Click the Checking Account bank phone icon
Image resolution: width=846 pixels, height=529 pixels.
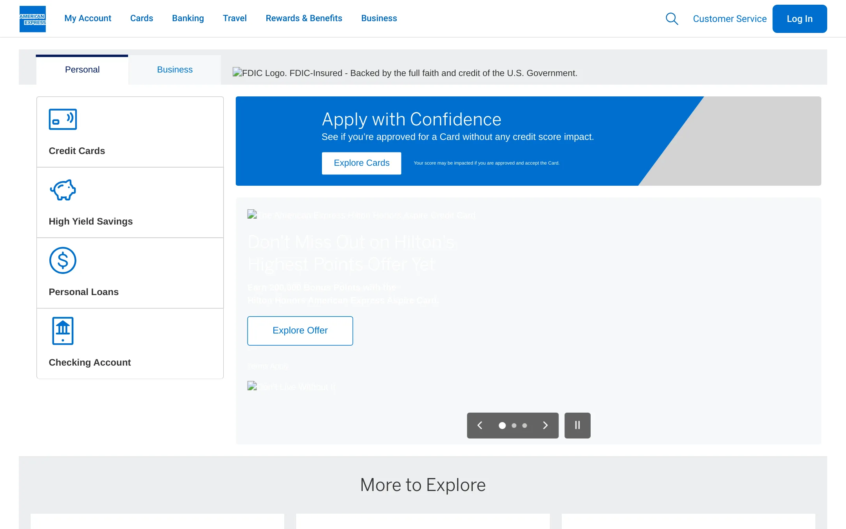[63, 331]
